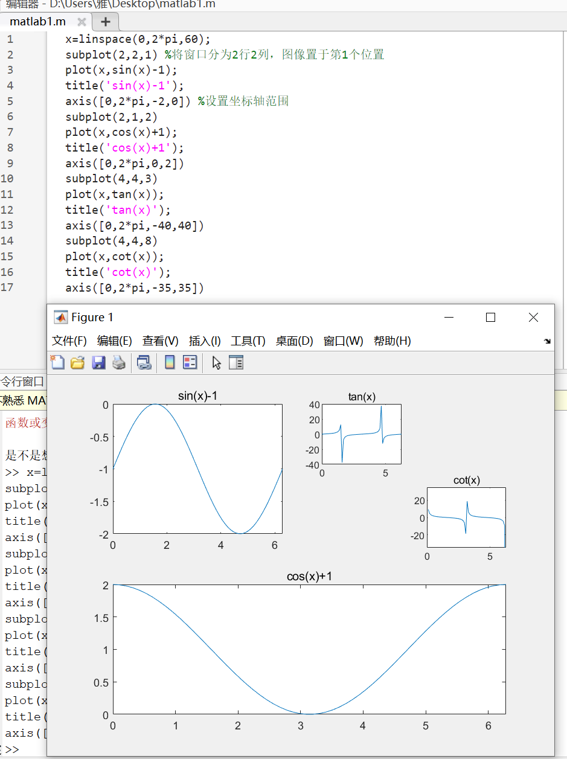
Task: Click code line subplot(4,4,8)
Action: [x=112, y=241]
